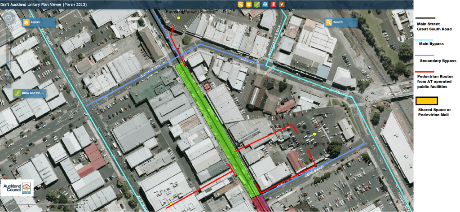
Task: Pan the map up with navigation arrow
Action: (x=9, y=12)
